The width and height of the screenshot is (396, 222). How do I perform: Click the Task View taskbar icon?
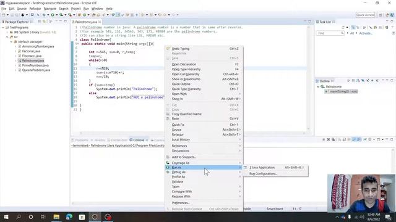click(43, 217)
